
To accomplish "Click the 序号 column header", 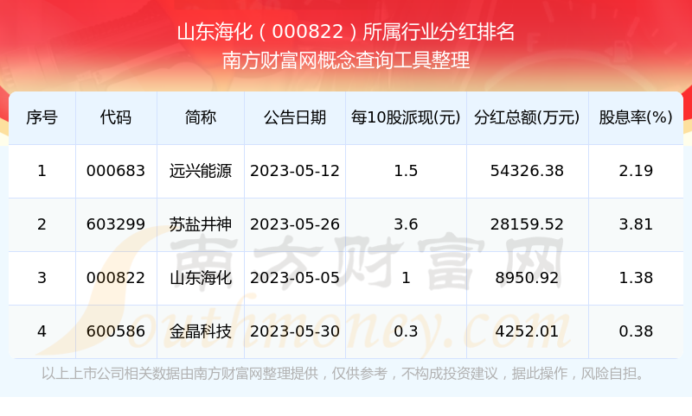I will pos(42,117).
